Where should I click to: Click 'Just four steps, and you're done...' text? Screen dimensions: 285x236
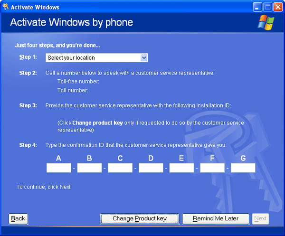(x=57, y=46)
